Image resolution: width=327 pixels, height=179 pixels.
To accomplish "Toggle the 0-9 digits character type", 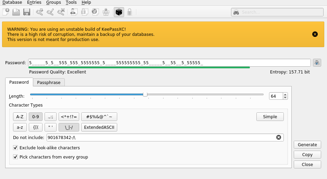I will point(35,116).
